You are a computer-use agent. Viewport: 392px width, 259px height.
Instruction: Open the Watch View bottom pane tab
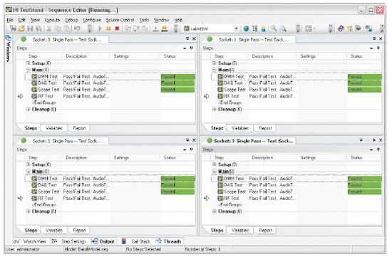pyautogui.click(x=30, y=241)
